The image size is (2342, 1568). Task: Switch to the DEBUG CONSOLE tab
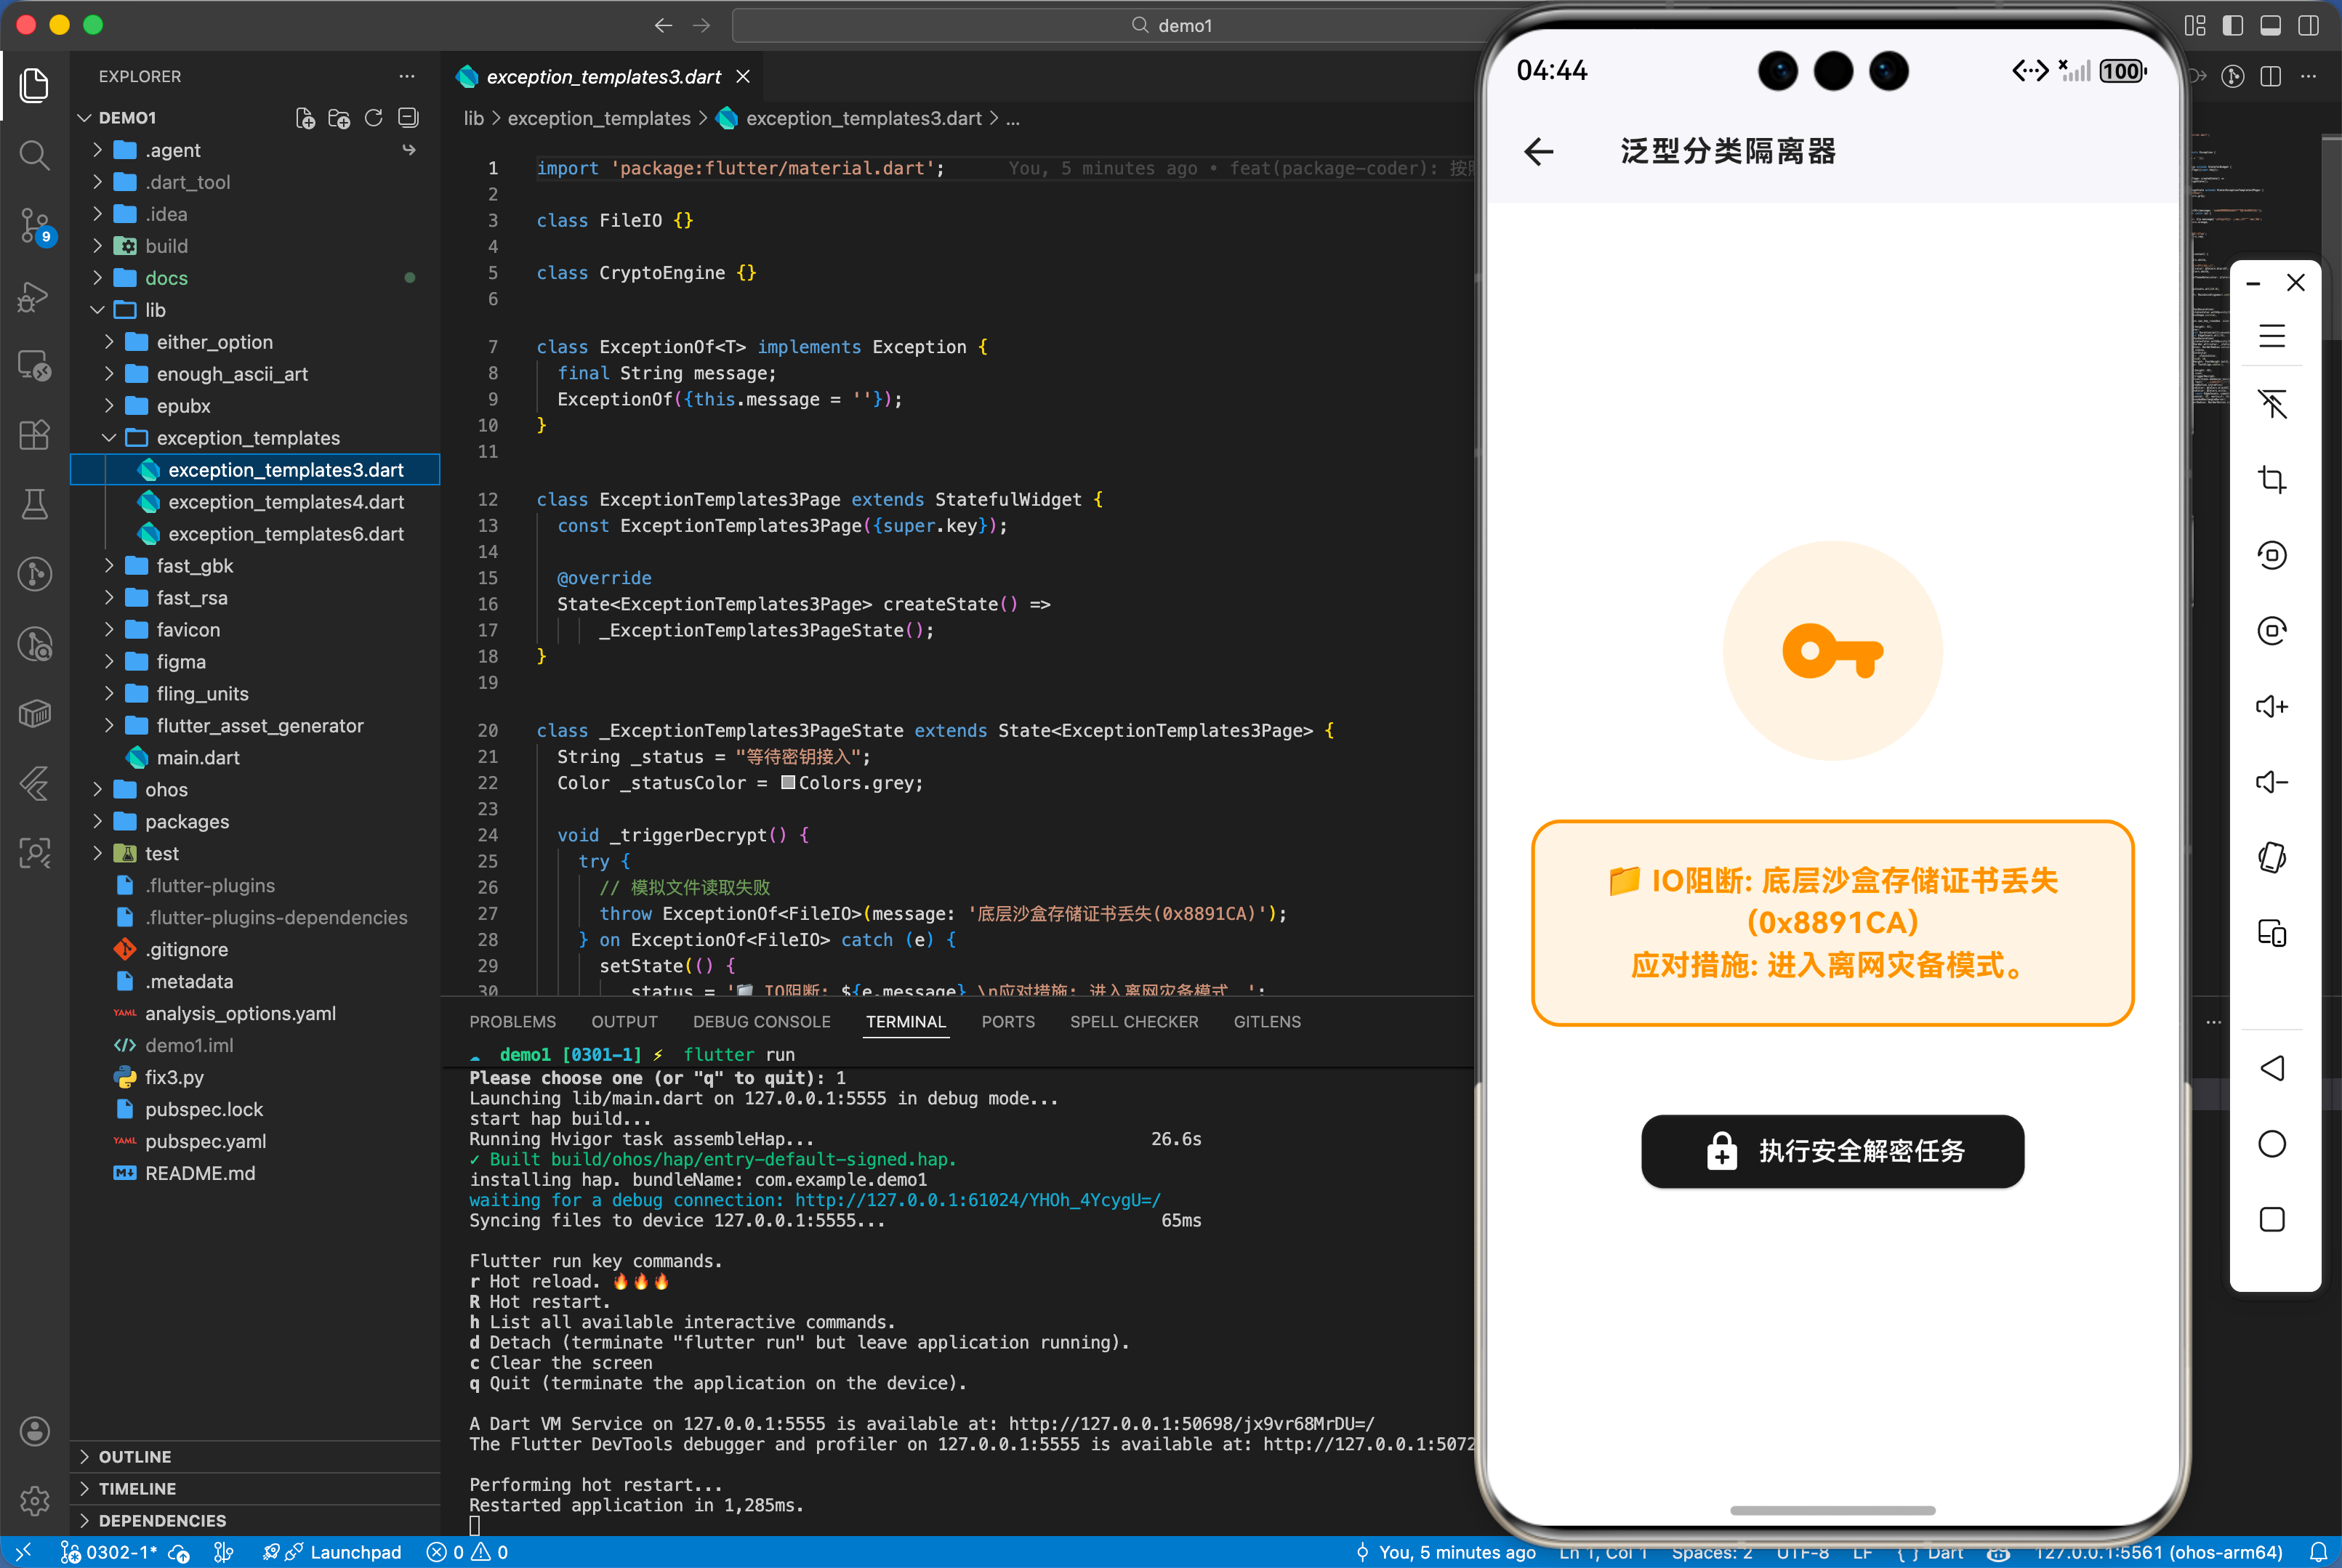(x=761, y=1021)
